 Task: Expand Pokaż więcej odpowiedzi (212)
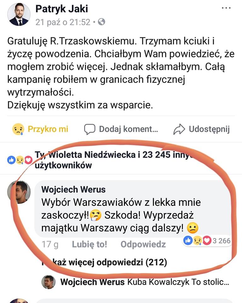(x=104, y=262)
